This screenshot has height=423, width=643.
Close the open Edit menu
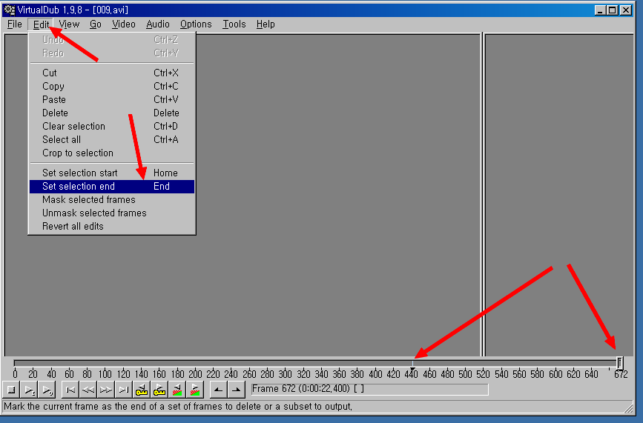(41, 24)
